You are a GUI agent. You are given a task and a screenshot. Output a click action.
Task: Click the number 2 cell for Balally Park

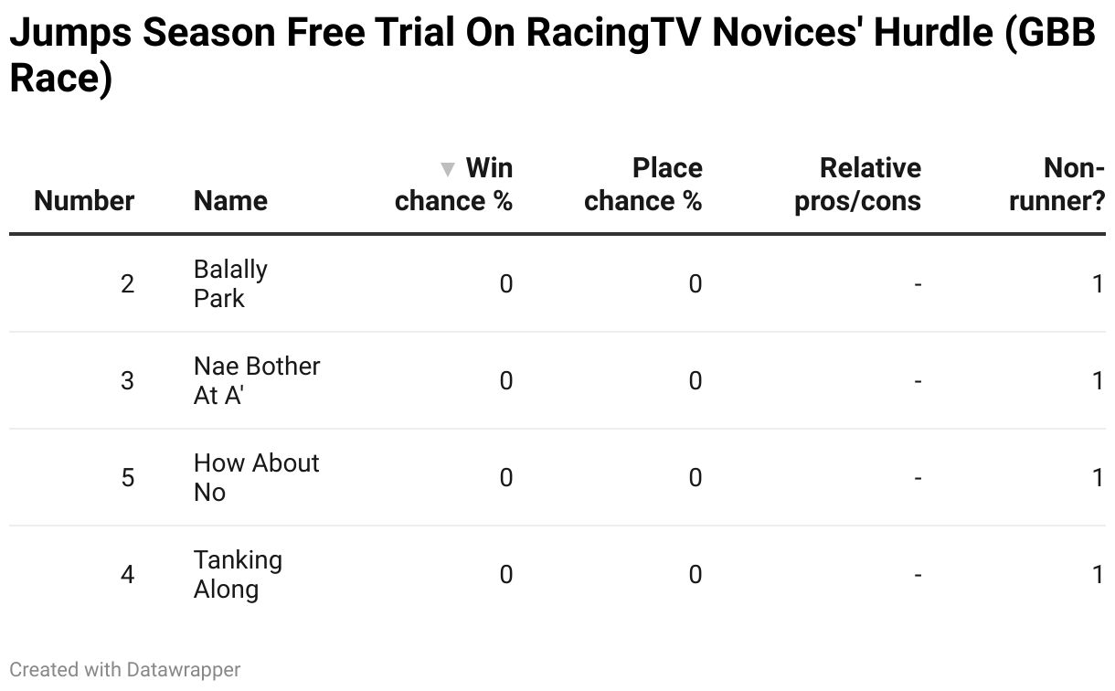[127, 284]
